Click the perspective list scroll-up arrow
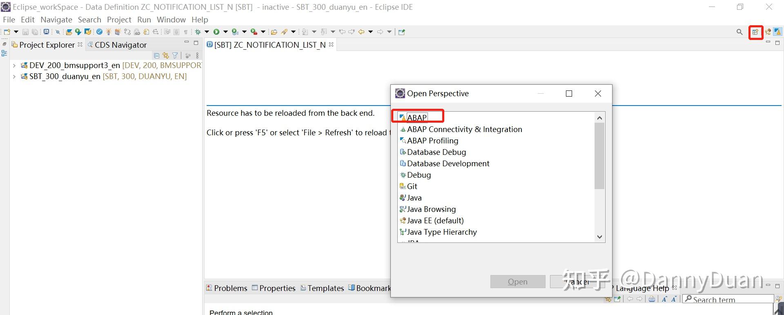 pos(599,118)
